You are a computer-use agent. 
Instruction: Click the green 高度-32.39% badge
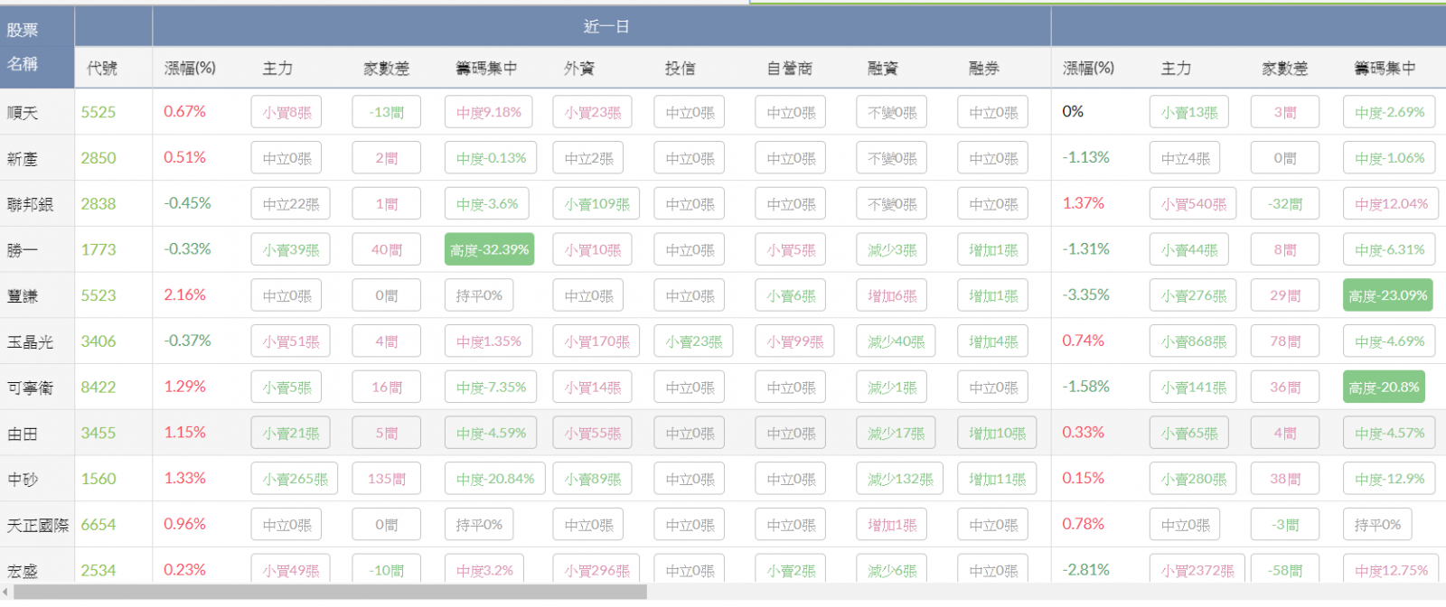click(x=489, y=250)
